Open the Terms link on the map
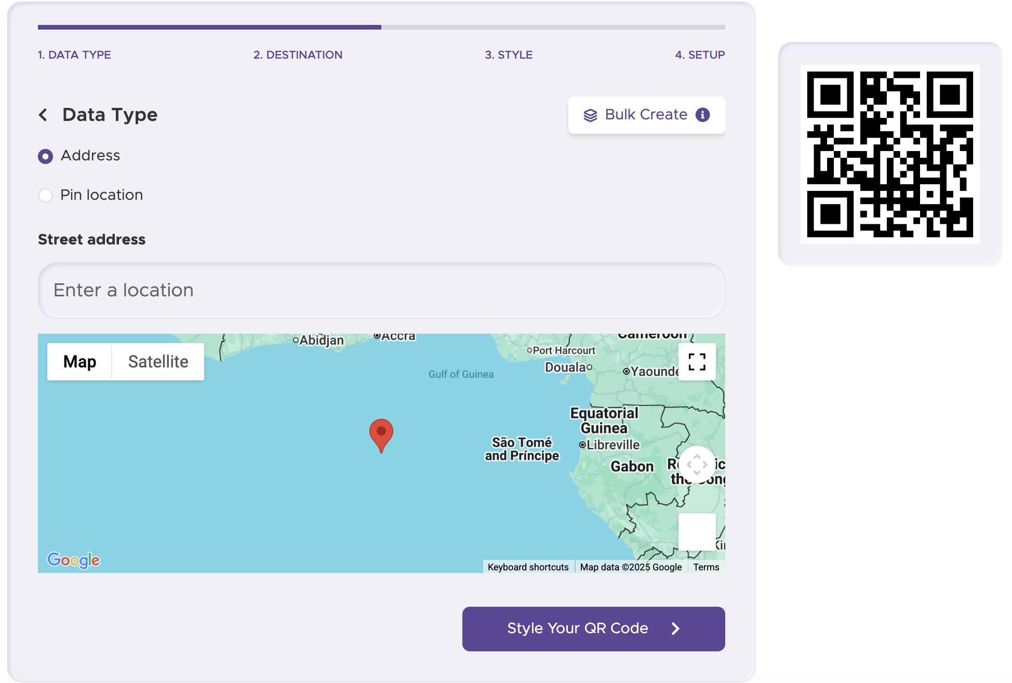Viewport: 1012px width, 683px height. (x=706, y=567)
